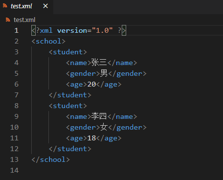Click the closing </student> tag on line 7
This screenshot has height=180, width=223.
coord(70,95)
